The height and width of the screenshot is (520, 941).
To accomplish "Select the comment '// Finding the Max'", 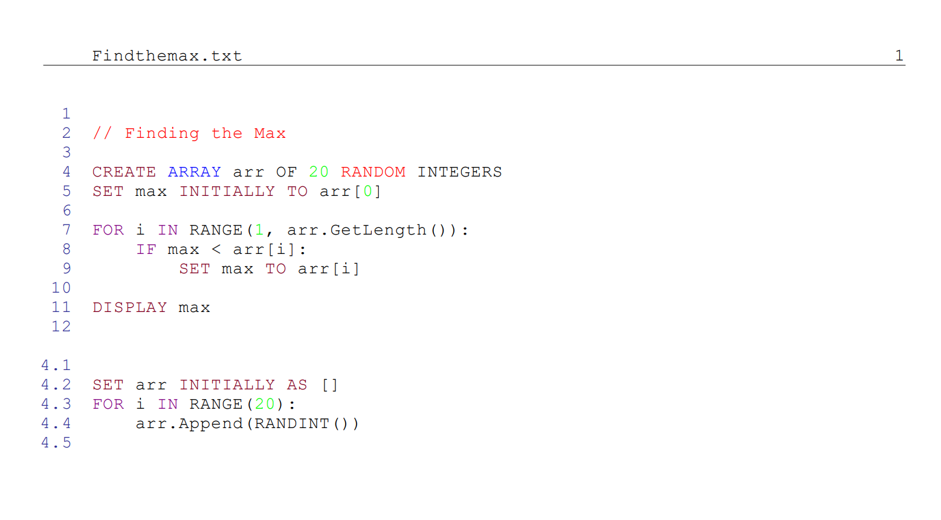I will point(189,134).
